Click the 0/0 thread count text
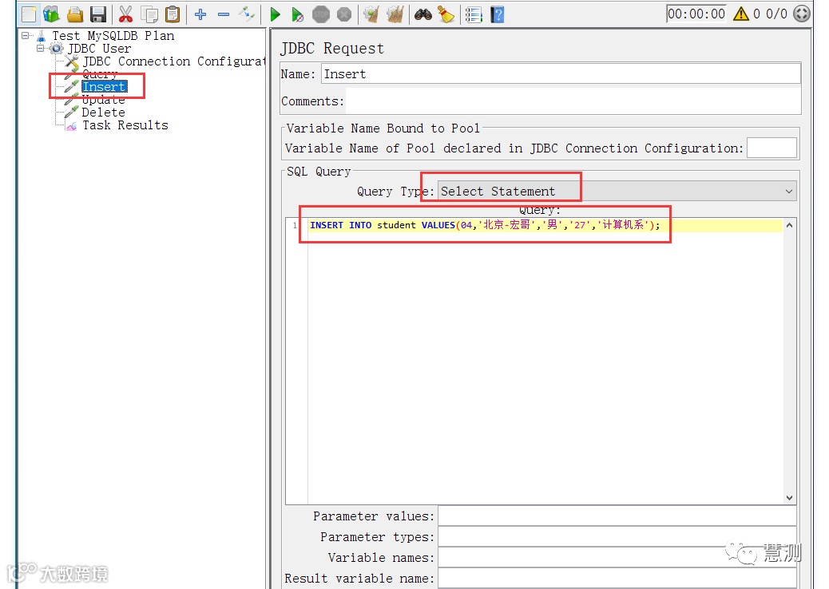 point(776,14)
